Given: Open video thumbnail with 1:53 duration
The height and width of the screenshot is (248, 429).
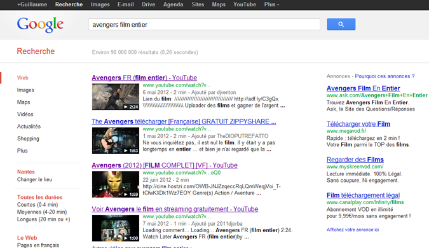Looking at the screenshot, I should [116, 141].
